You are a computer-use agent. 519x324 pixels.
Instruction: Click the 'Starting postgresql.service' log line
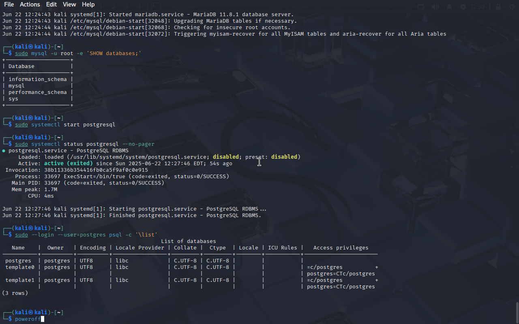135,209
